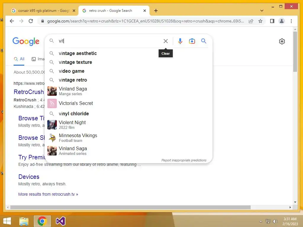The image size is (303, 227).
Task: Report inappropriate predictions link
Action: [x=184, y=160]
